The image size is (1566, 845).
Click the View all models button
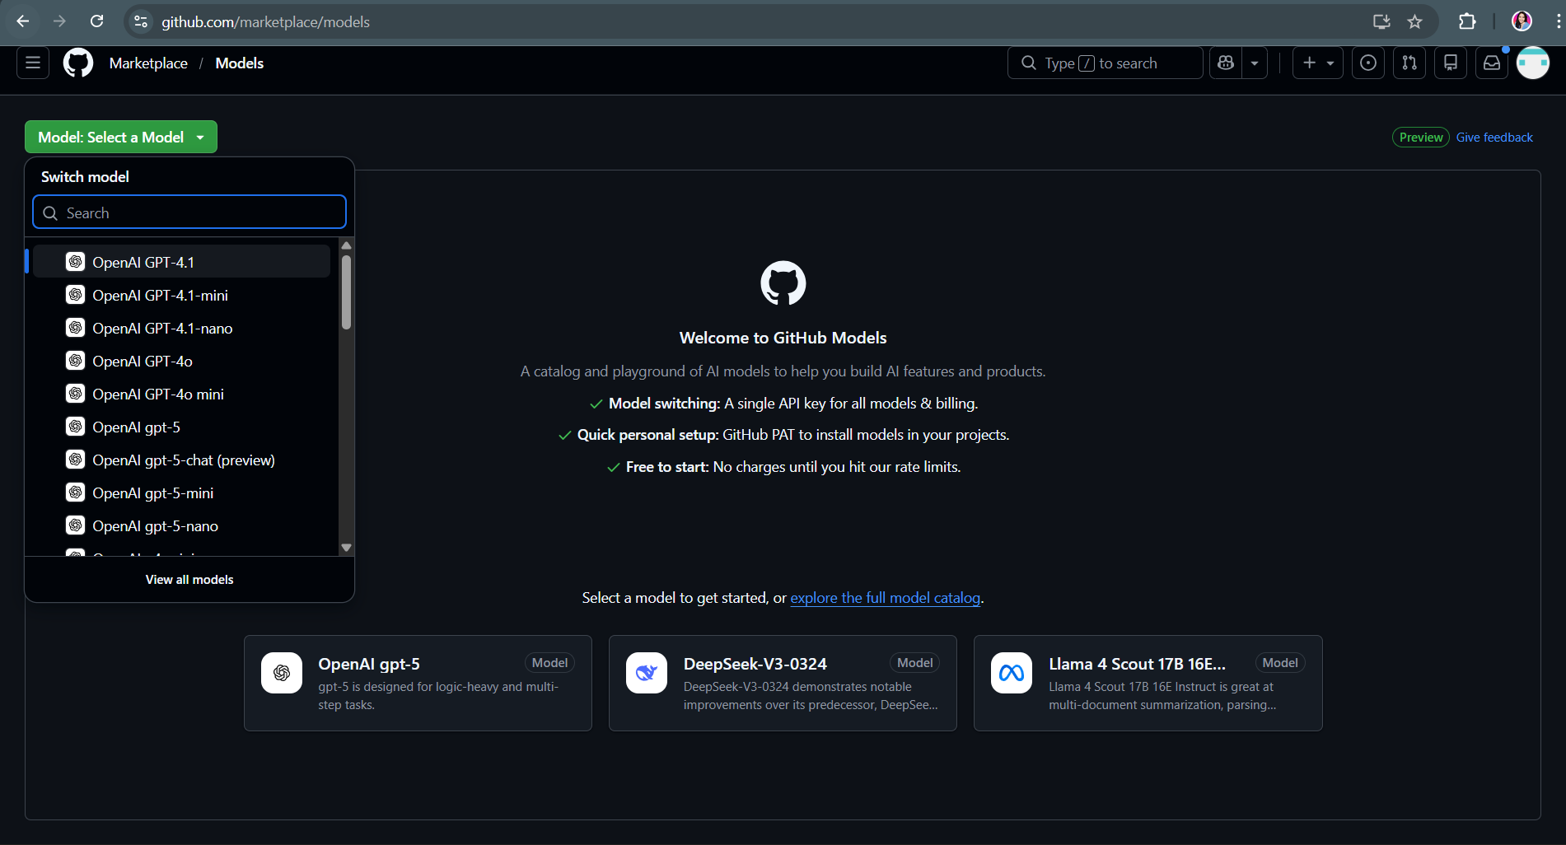tap(189, 579)
